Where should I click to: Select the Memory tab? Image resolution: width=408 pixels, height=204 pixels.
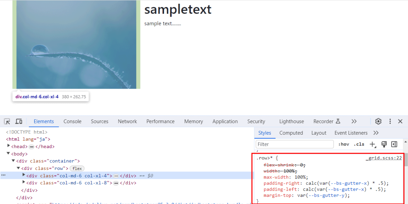click(193, 121)
